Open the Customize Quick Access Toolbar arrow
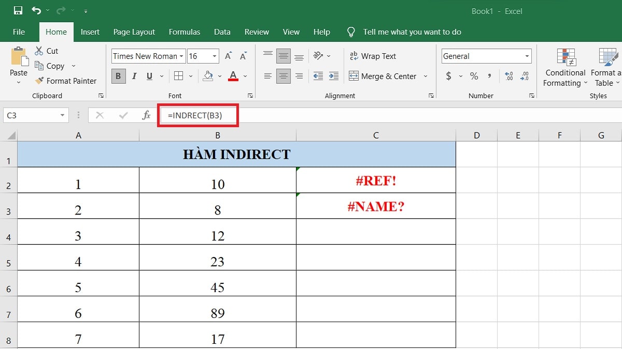This screenshot has width=622, height=349. [x=86, y=11]
